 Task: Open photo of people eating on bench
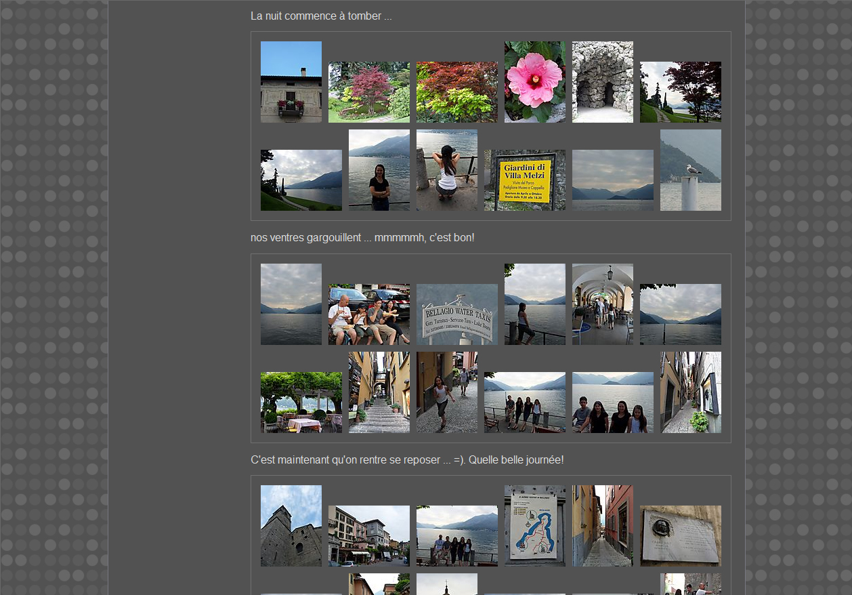tap(368, 314)
